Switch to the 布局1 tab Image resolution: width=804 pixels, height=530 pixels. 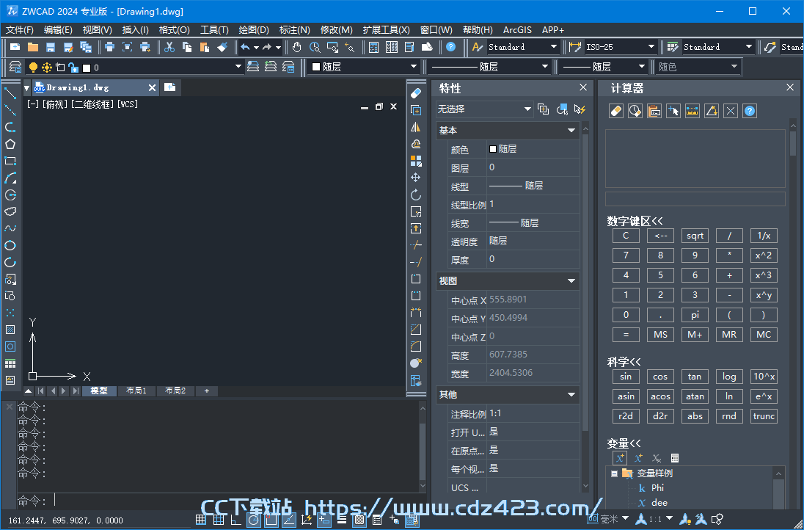pyautogui.click(x=136, y=391)
